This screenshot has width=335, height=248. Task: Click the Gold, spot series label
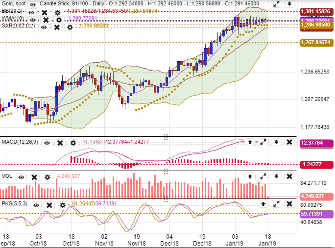pyautogui.click(x=13, y=4)
